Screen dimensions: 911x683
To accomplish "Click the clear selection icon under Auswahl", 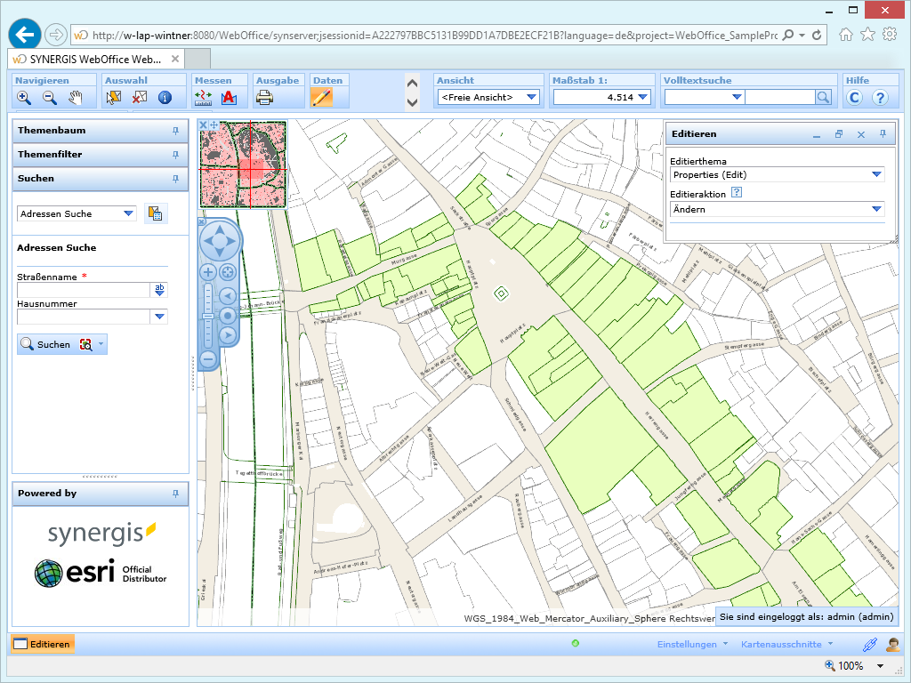I will (139, 98).
